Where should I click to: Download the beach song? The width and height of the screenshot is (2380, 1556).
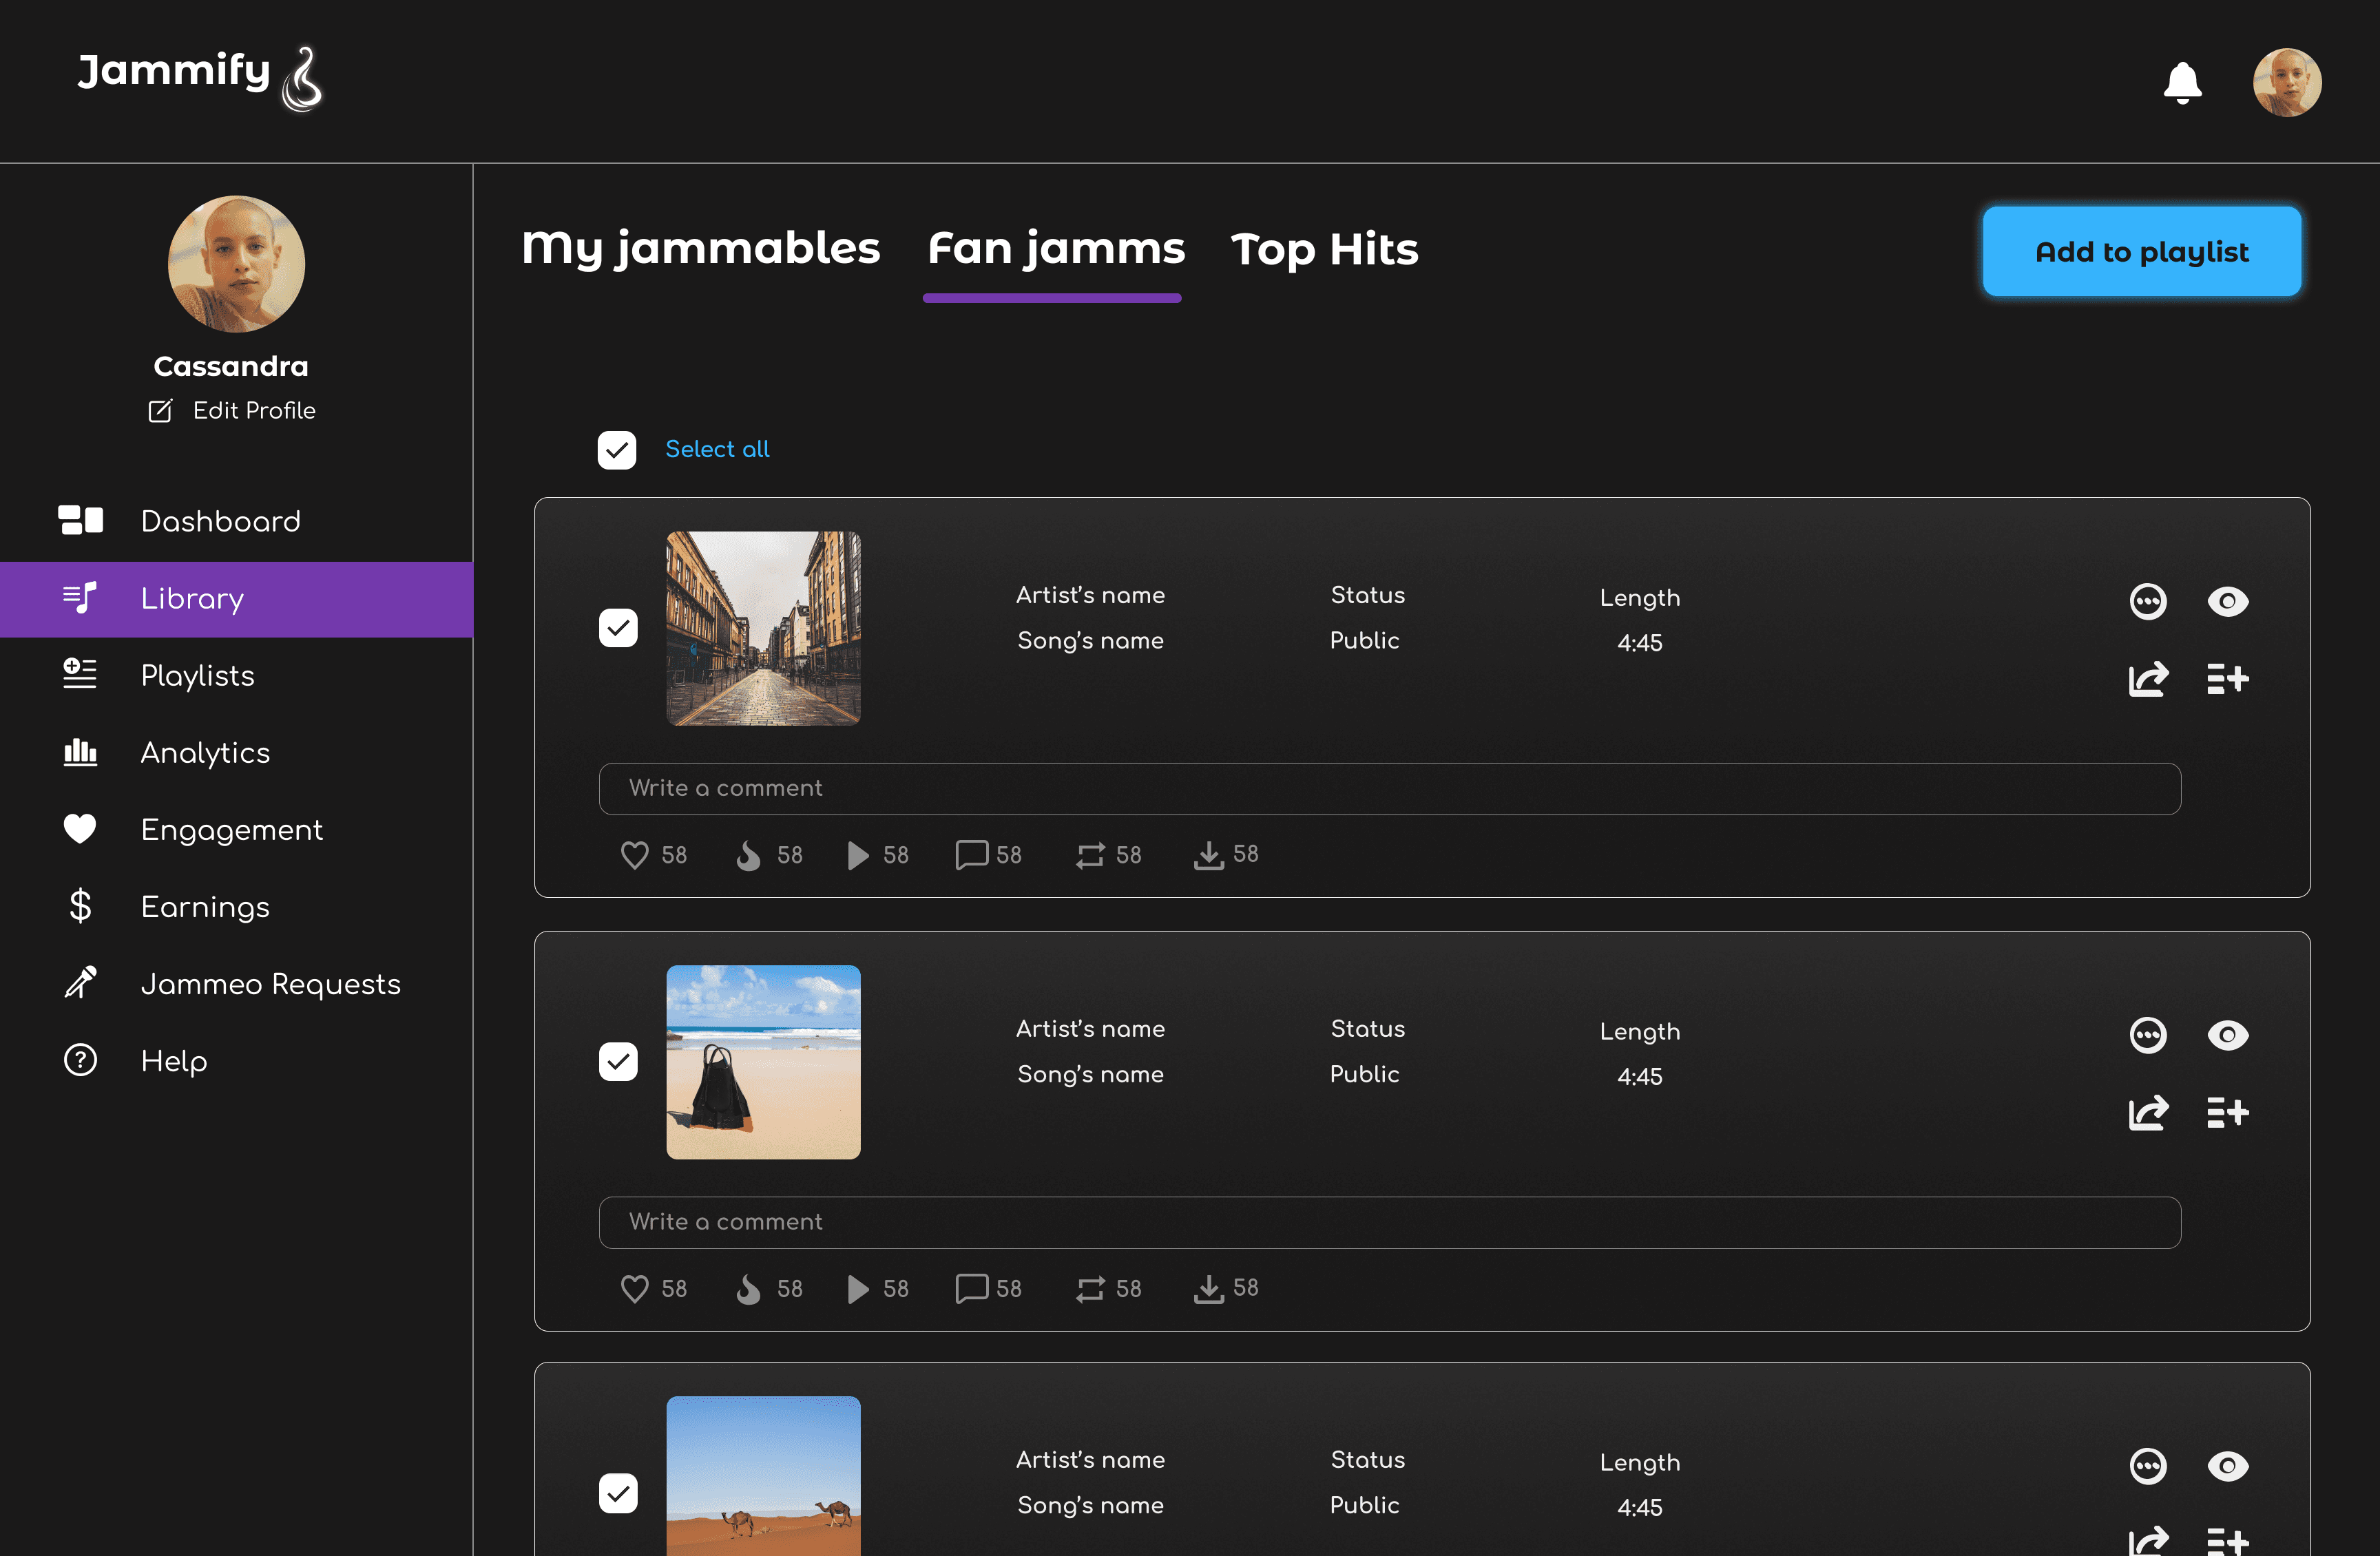(x=1208, y=1289)
